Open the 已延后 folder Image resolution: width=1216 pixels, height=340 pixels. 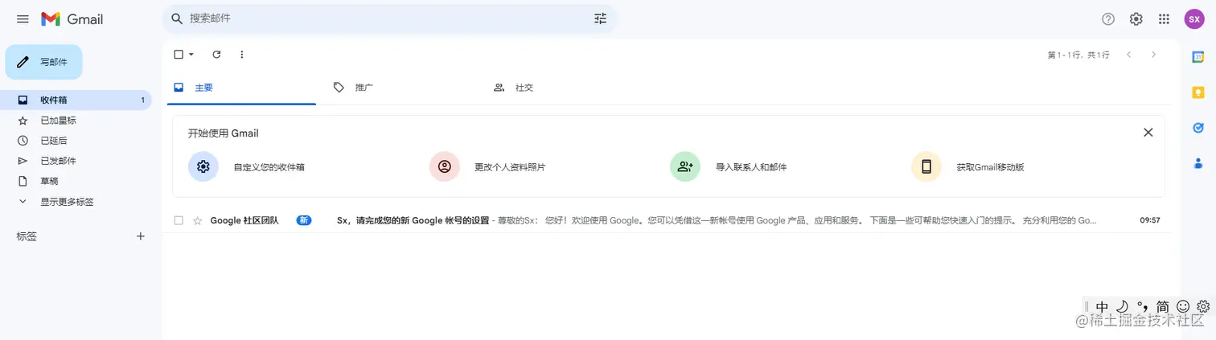[x=76, y=141]
